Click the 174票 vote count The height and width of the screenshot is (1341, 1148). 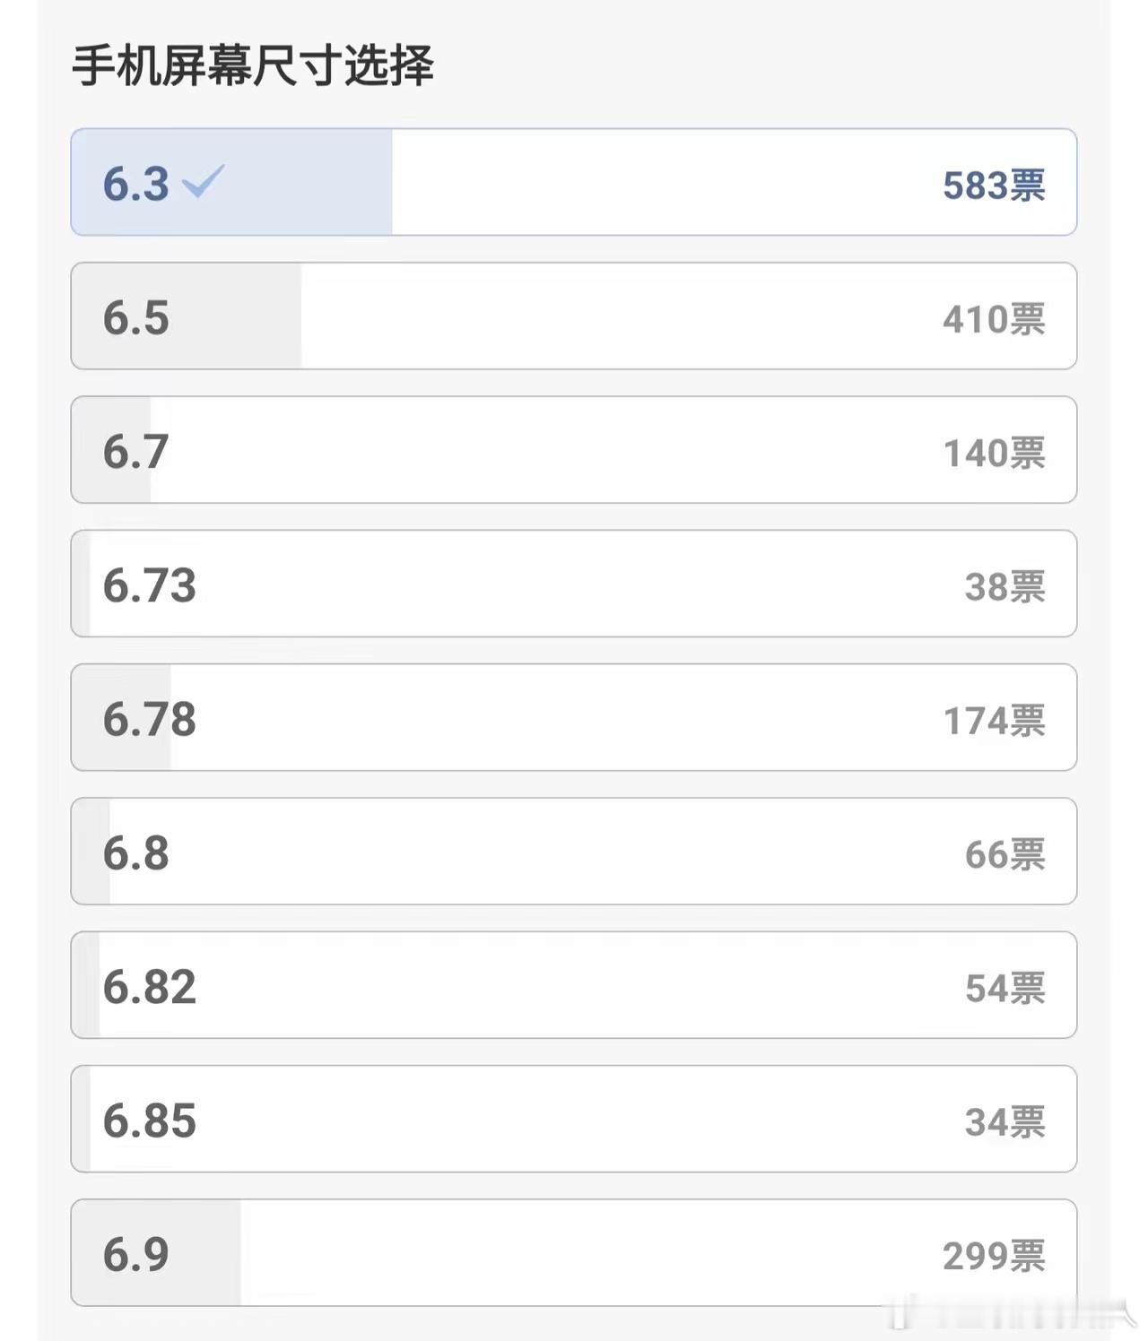click(x=993, y=721)
